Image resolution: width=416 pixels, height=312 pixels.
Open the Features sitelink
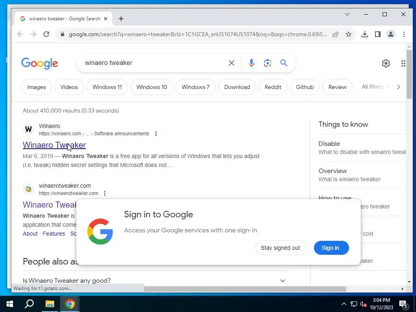[54, 234]
